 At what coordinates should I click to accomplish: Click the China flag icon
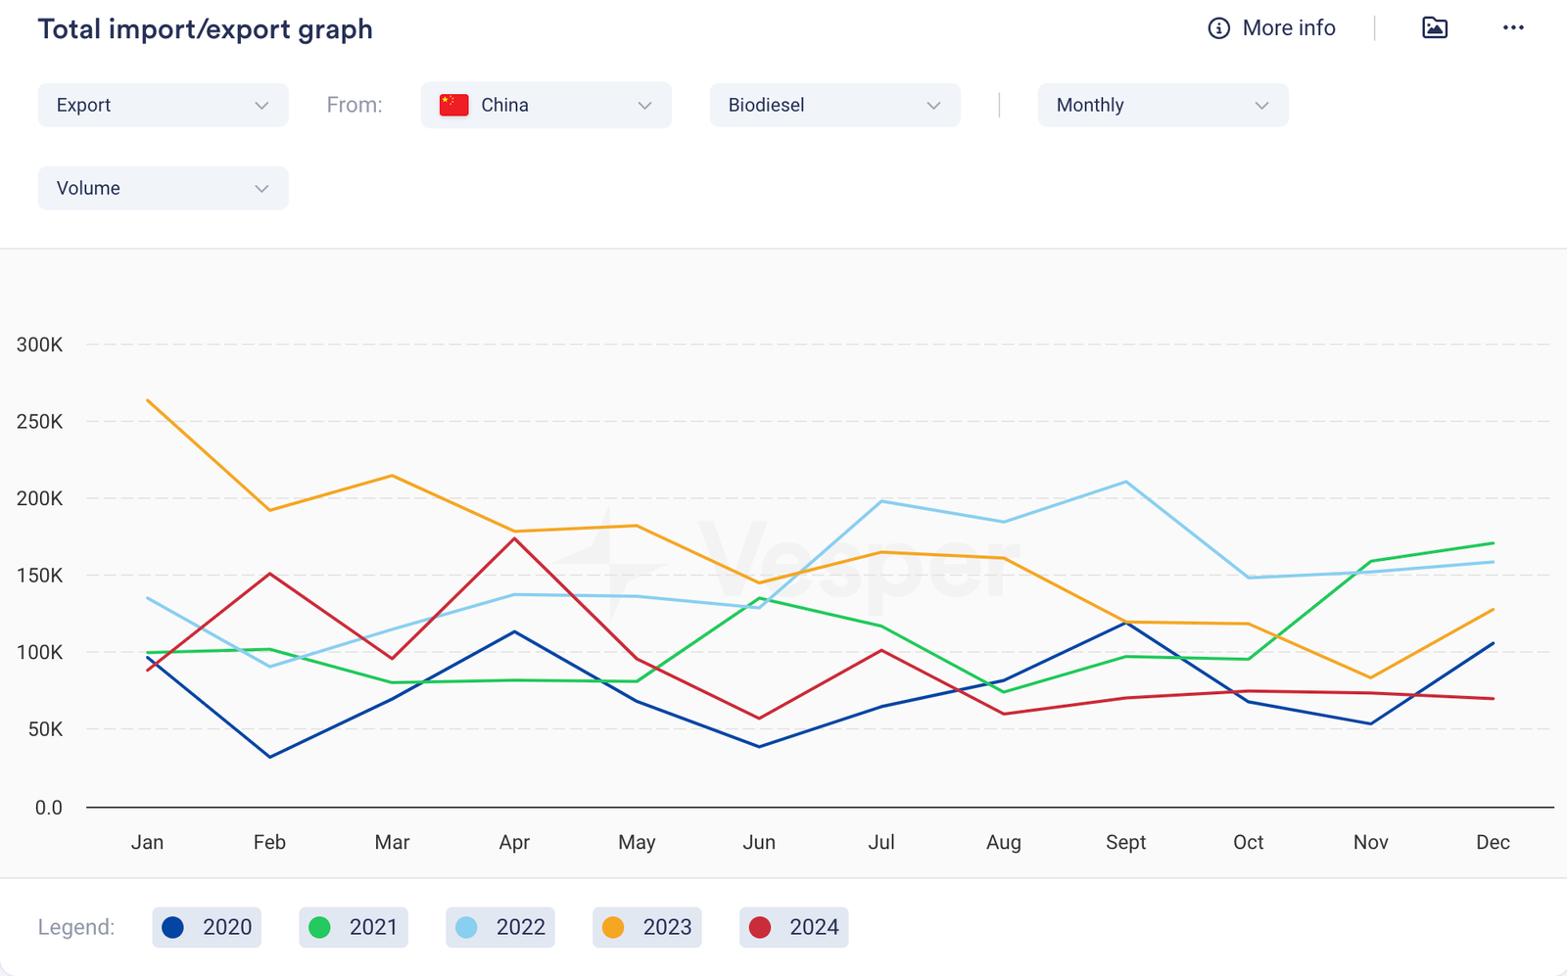(453, 106)
